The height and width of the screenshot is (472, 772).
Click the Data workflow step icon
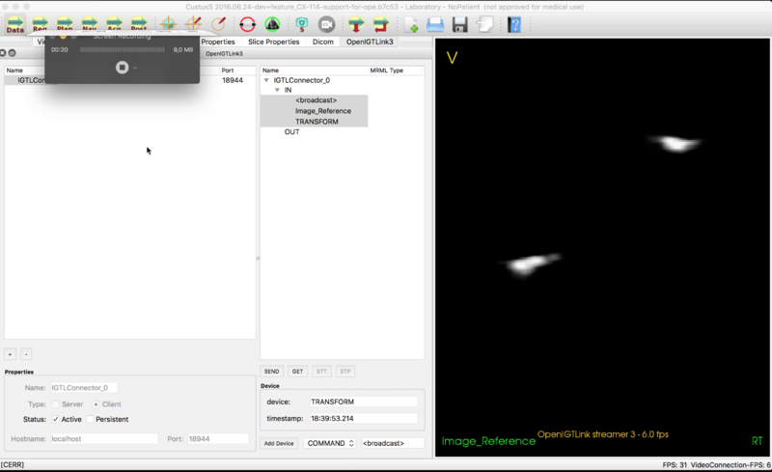click(15, 24)
